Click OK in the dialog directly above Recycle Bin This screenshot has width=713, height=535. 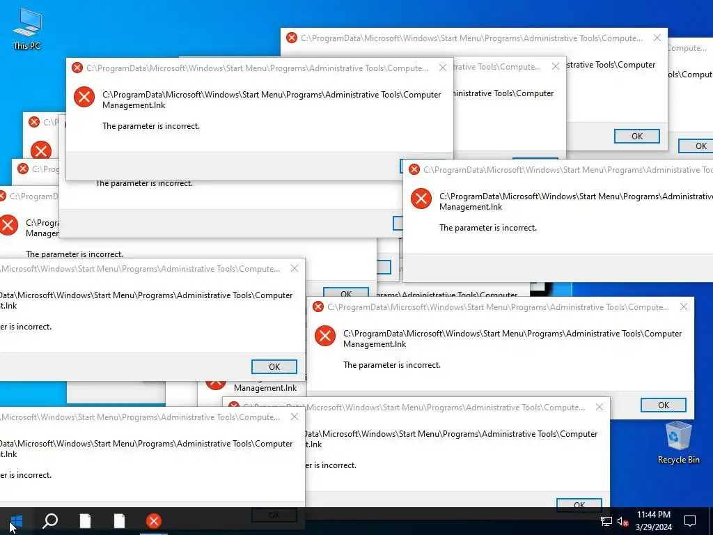tap(663, 405)
